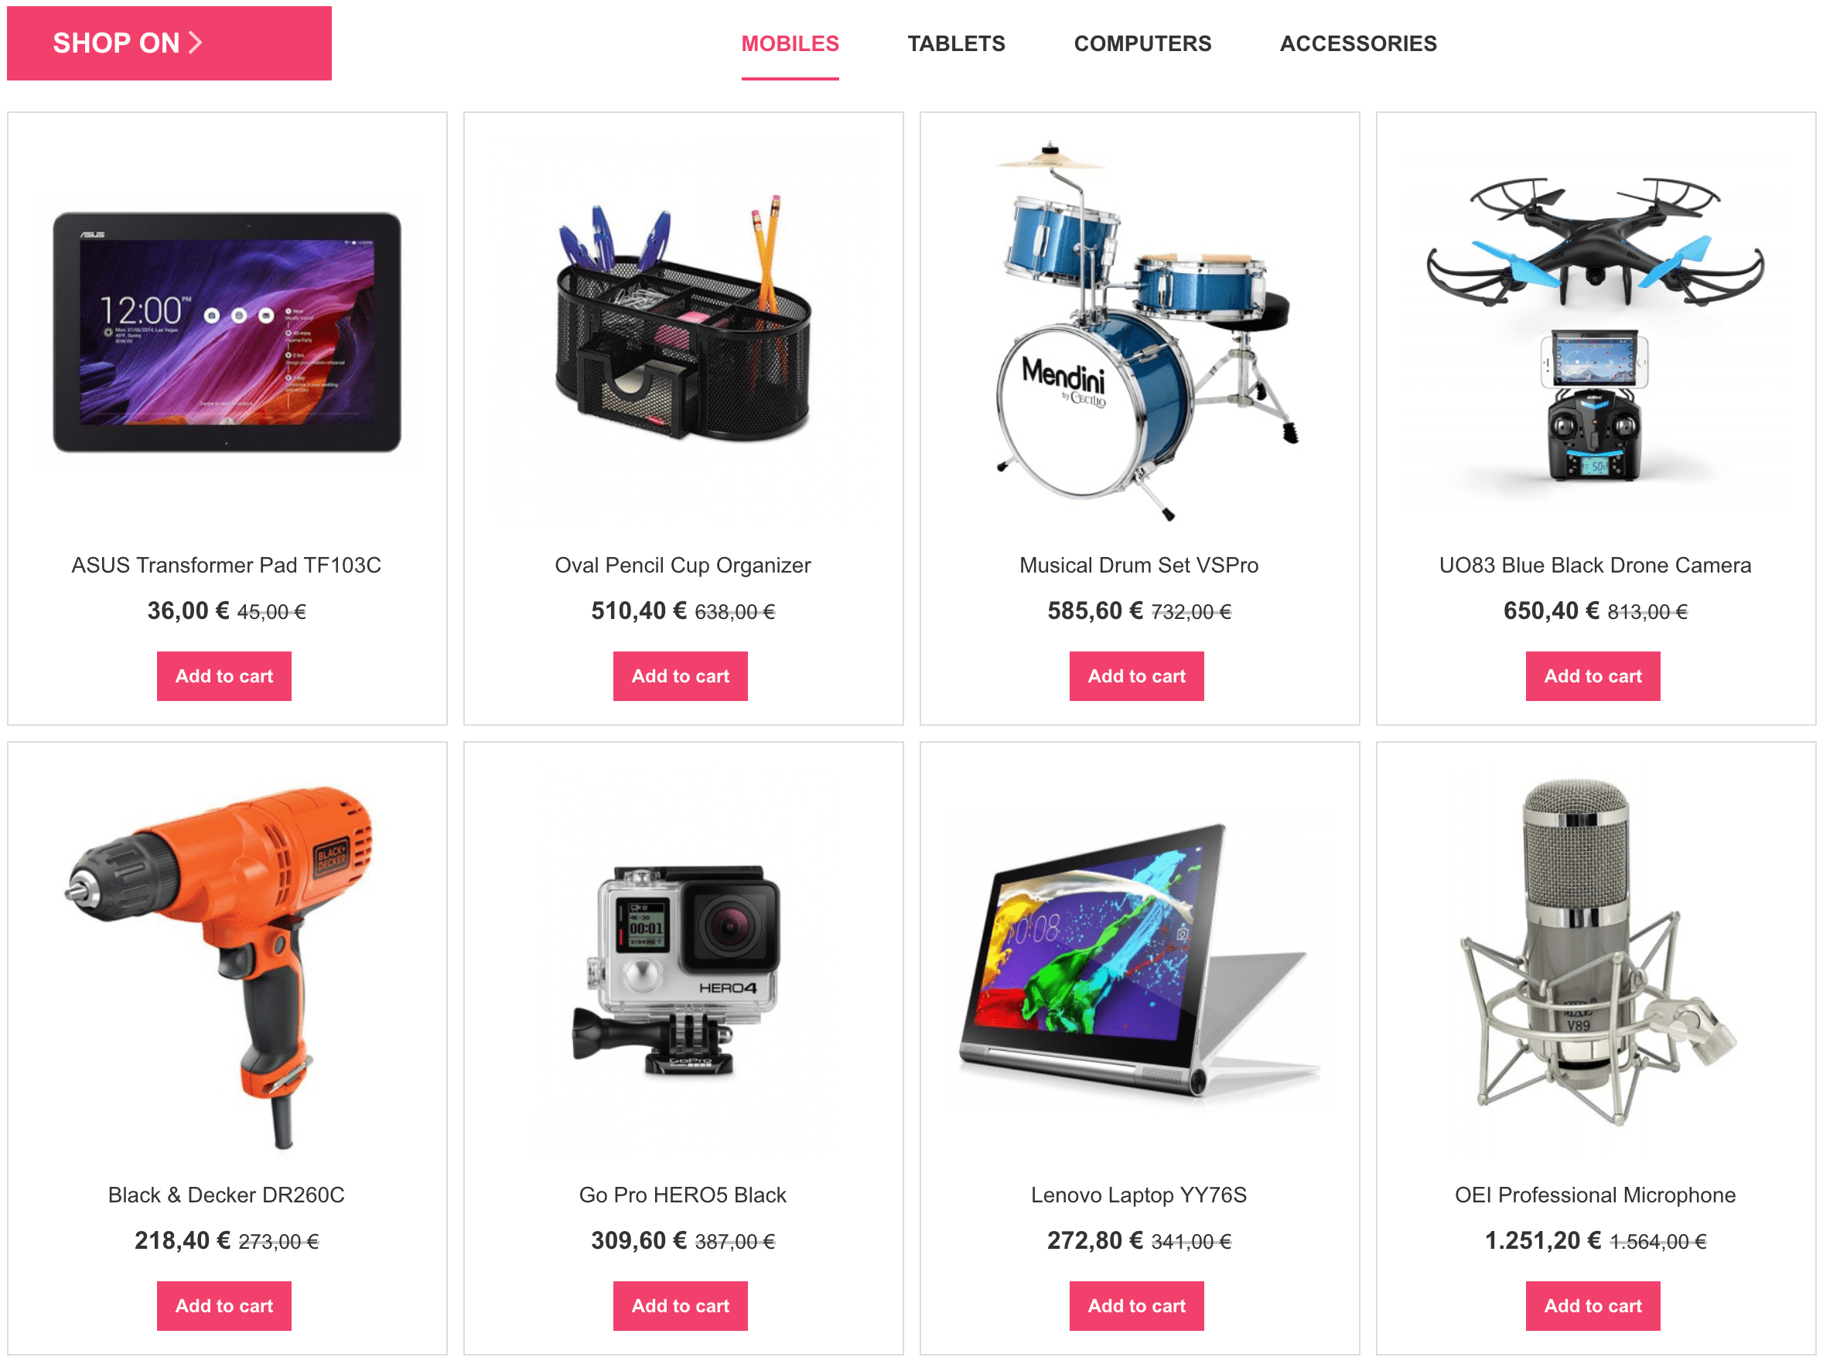Click COMPUTERS menu item

pyautogui.click(x=1142, y=43)
